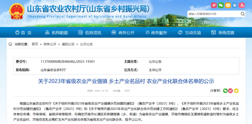252x124 pixels.
Task: Share to QQ Zone via yellow star icon
Action: click(236, 91)
